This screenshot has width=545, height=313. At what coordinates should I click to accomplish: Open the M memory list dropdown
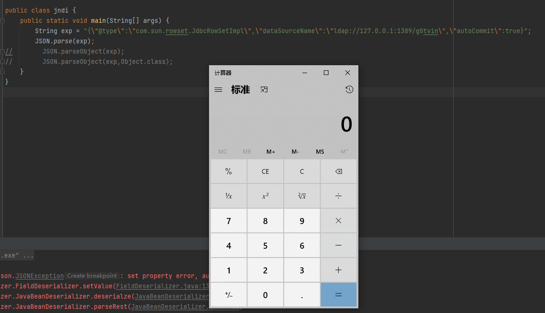[344, 152]
